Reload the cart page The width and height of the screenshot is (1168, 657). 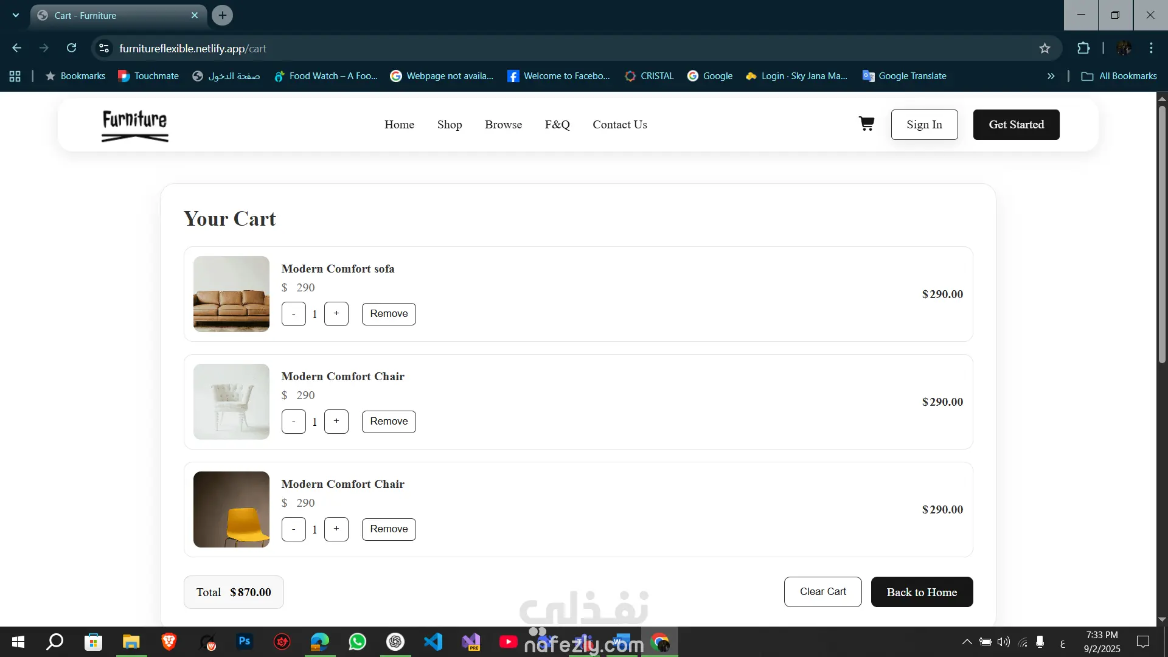71,49
